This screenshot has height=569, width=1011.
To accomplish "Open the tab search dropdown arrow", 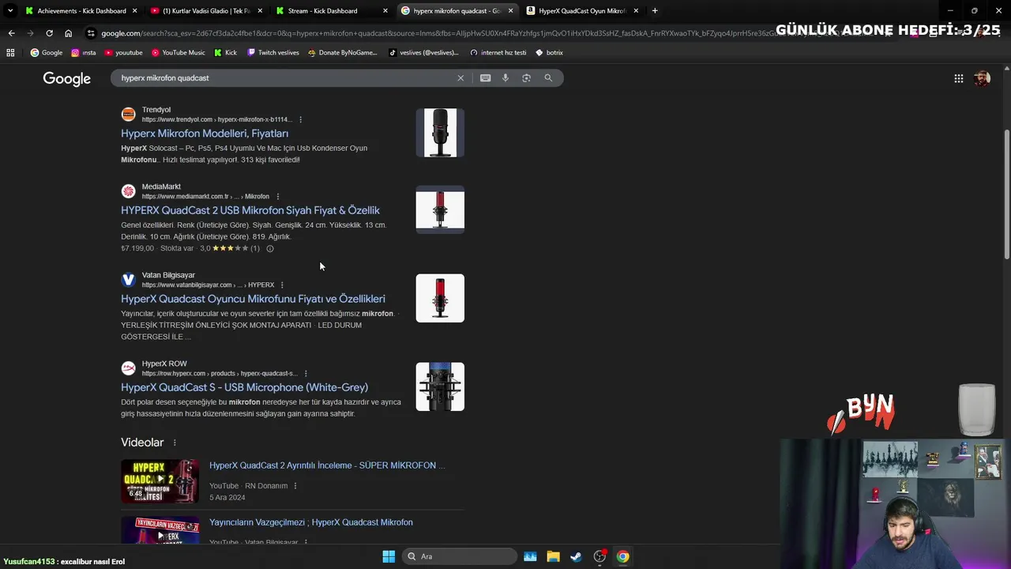I will 10,11.
